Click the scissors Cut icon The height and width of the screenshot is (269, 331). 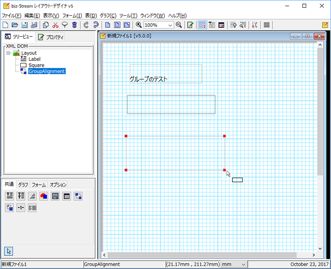tap(56, 25)
